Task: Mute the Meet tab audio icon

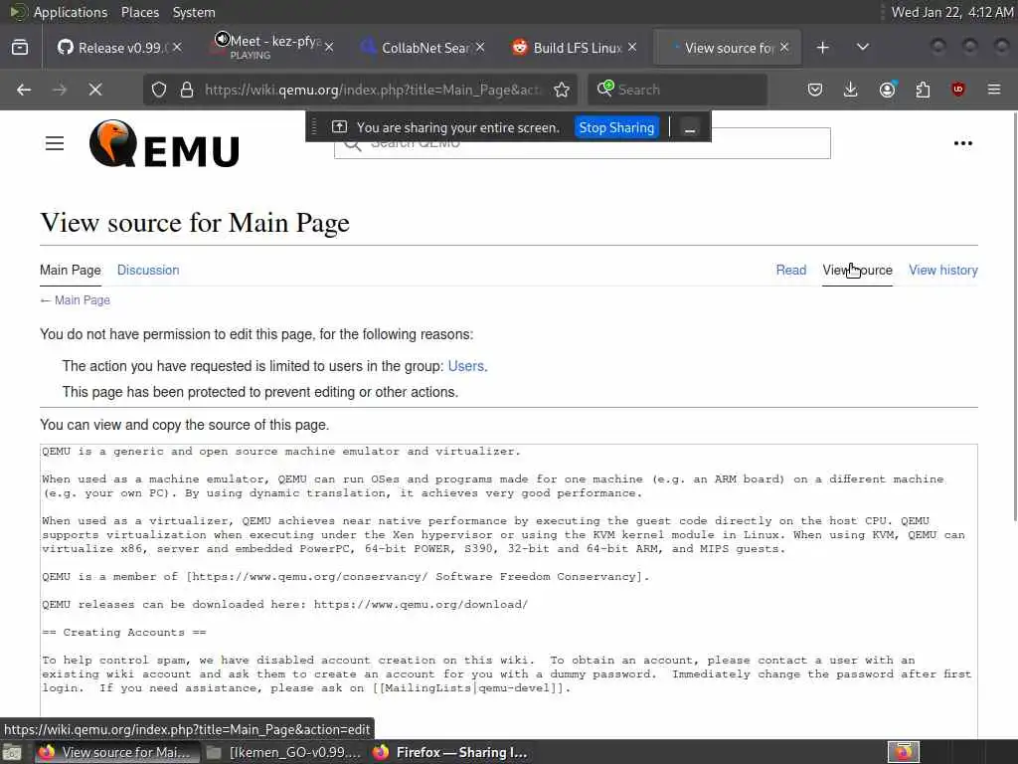Action: click(x=222, y=40)
